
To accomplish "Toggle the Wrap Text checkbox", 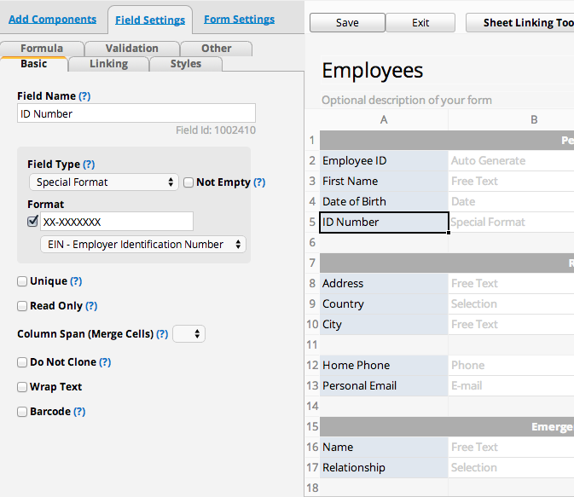I will [x=22, y=387].
